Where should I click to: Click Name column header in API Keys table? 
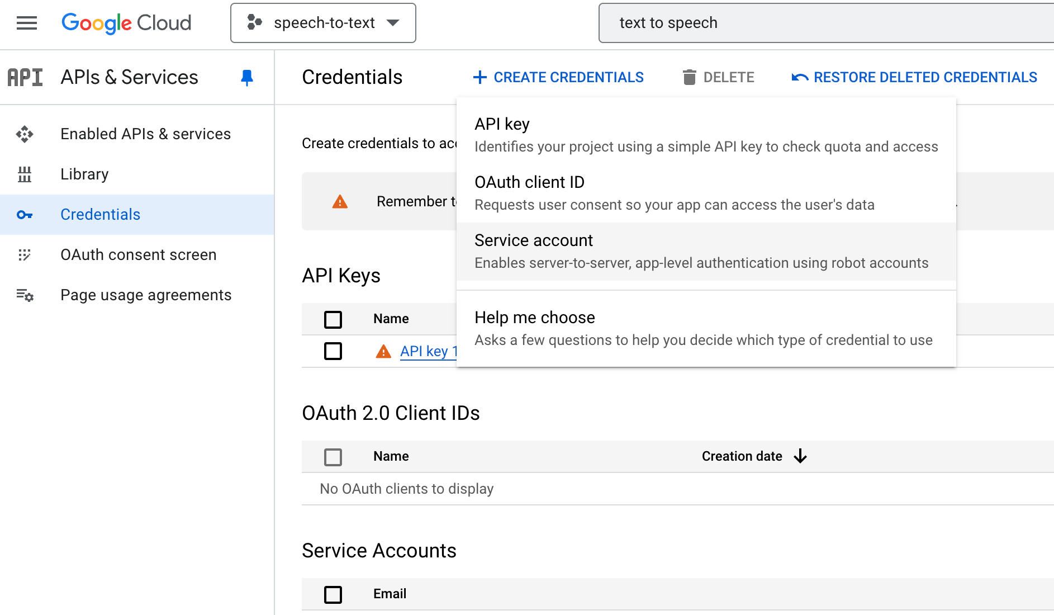click(x=391, y=319)
